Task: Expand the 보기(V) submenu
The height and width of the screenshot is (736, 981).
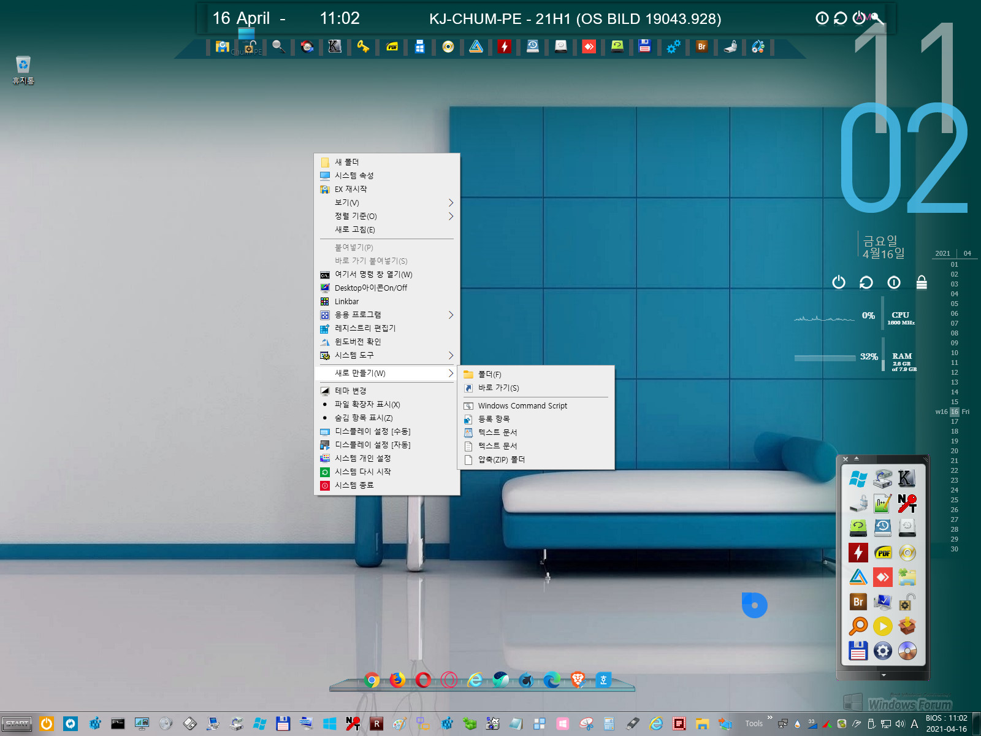Action: click(x=387, y=202)
